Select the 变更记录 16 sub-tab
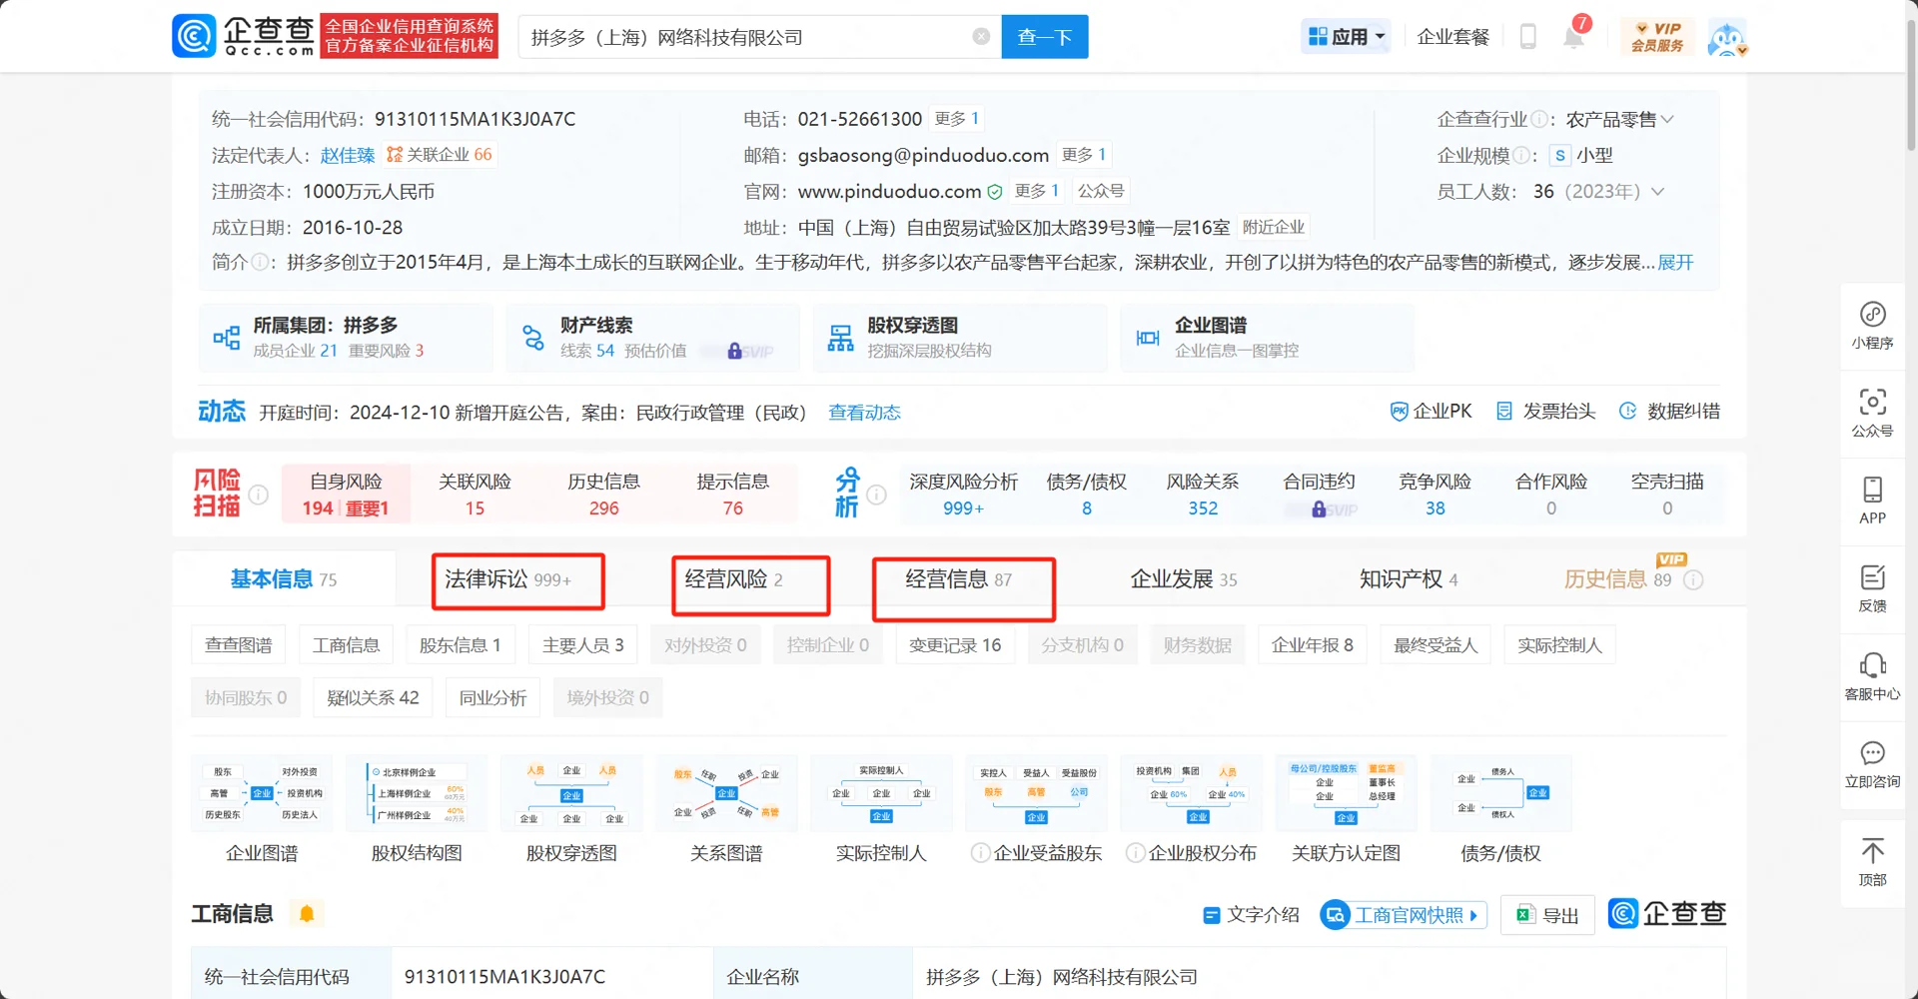Viewport: 1918px width, 999px height. click(955, 645)
